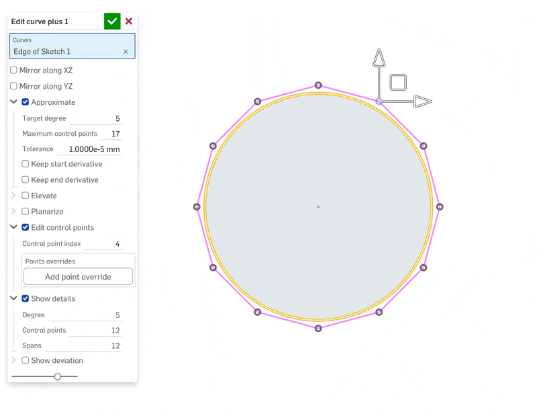Expand the Elevate section arrow
537x412 pixels.
(13, 195)
